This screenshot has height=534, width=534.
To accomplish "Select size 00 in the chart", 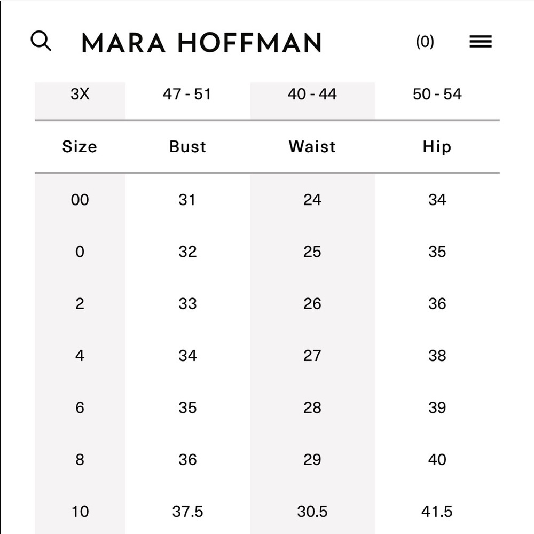I will tap(80, 200).
